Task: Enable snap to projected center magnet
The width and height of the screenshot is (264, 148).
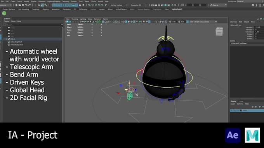Action: 99,5
